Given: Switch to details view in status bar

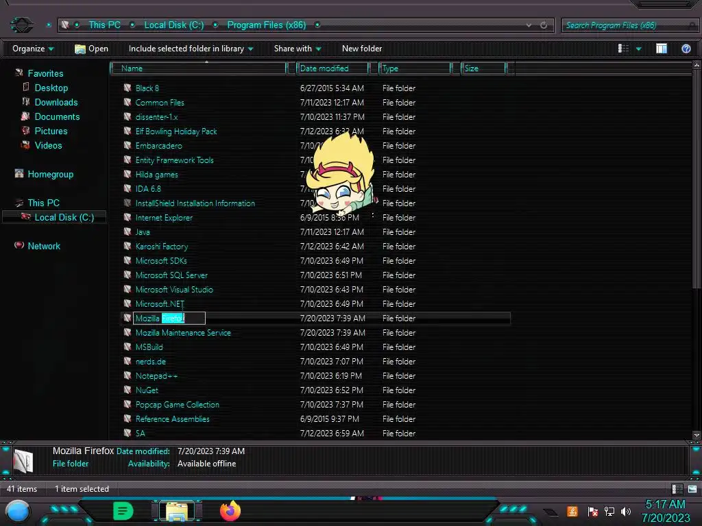Looking at the screenshot, I should (x=677, y=489).
